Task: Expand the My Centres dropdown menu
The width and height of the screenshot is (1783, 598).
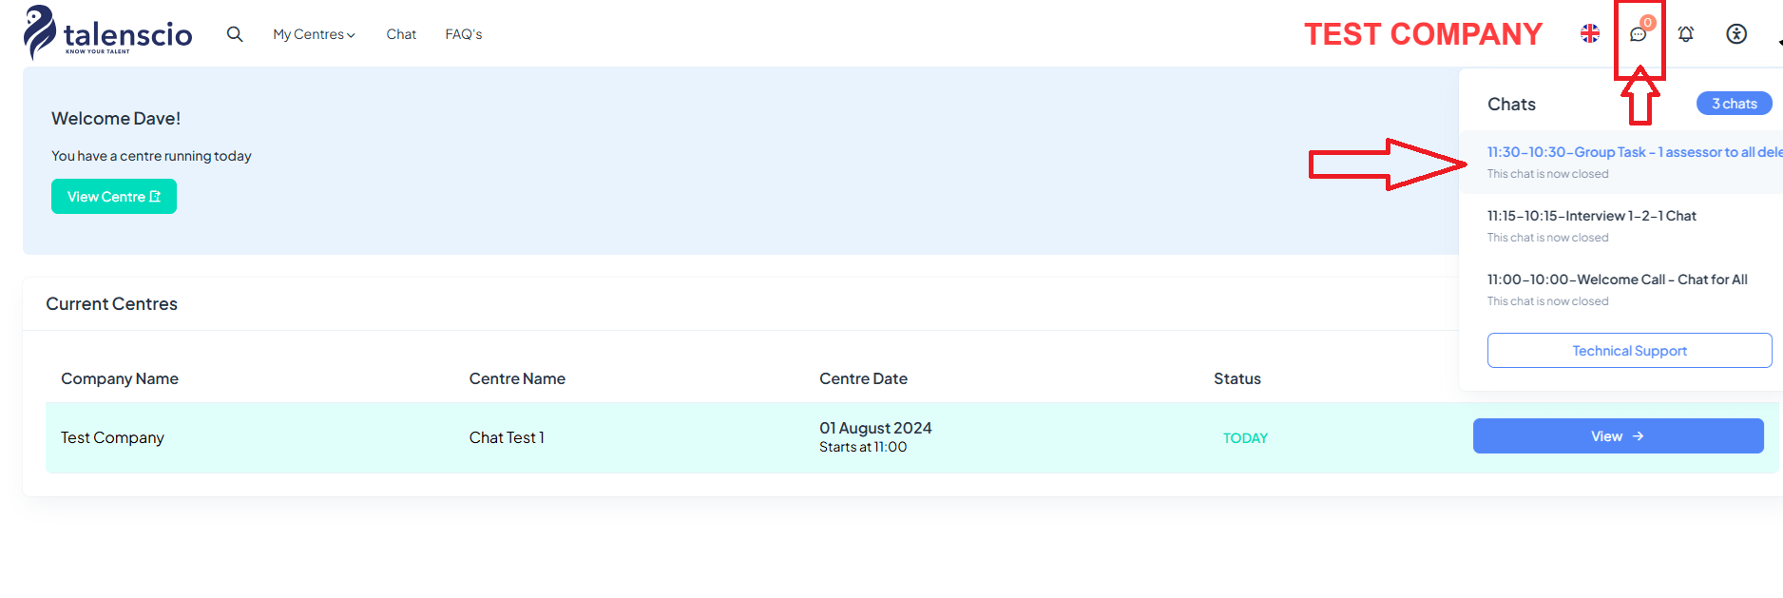Action: click(314, 34)
